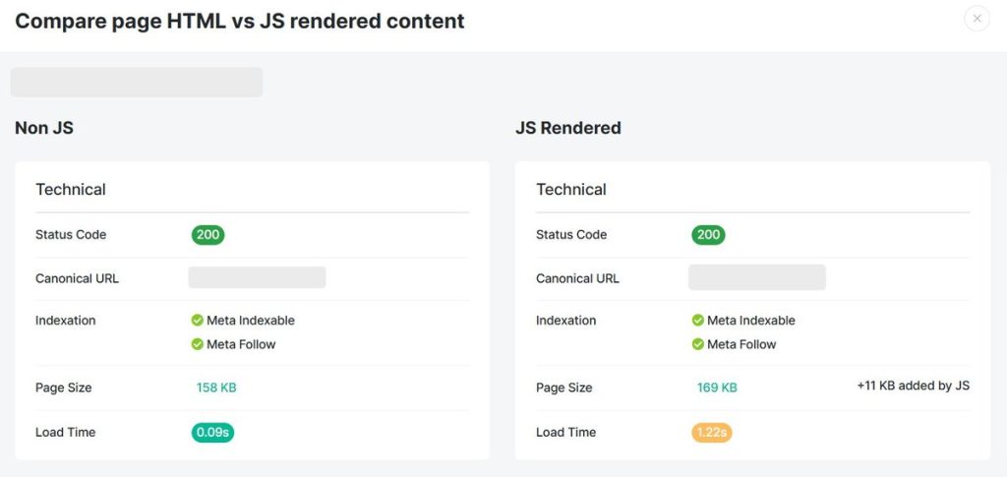Click the JS Rendered Technical card title
Screen dimensions: 1007x477
point(571,189)
